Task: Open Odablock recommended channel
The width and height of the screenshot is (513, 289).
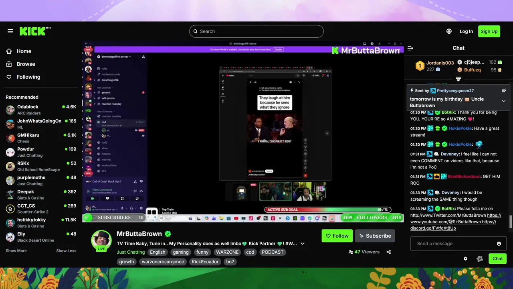Action: pyautogui.click(x=41, y=110)
